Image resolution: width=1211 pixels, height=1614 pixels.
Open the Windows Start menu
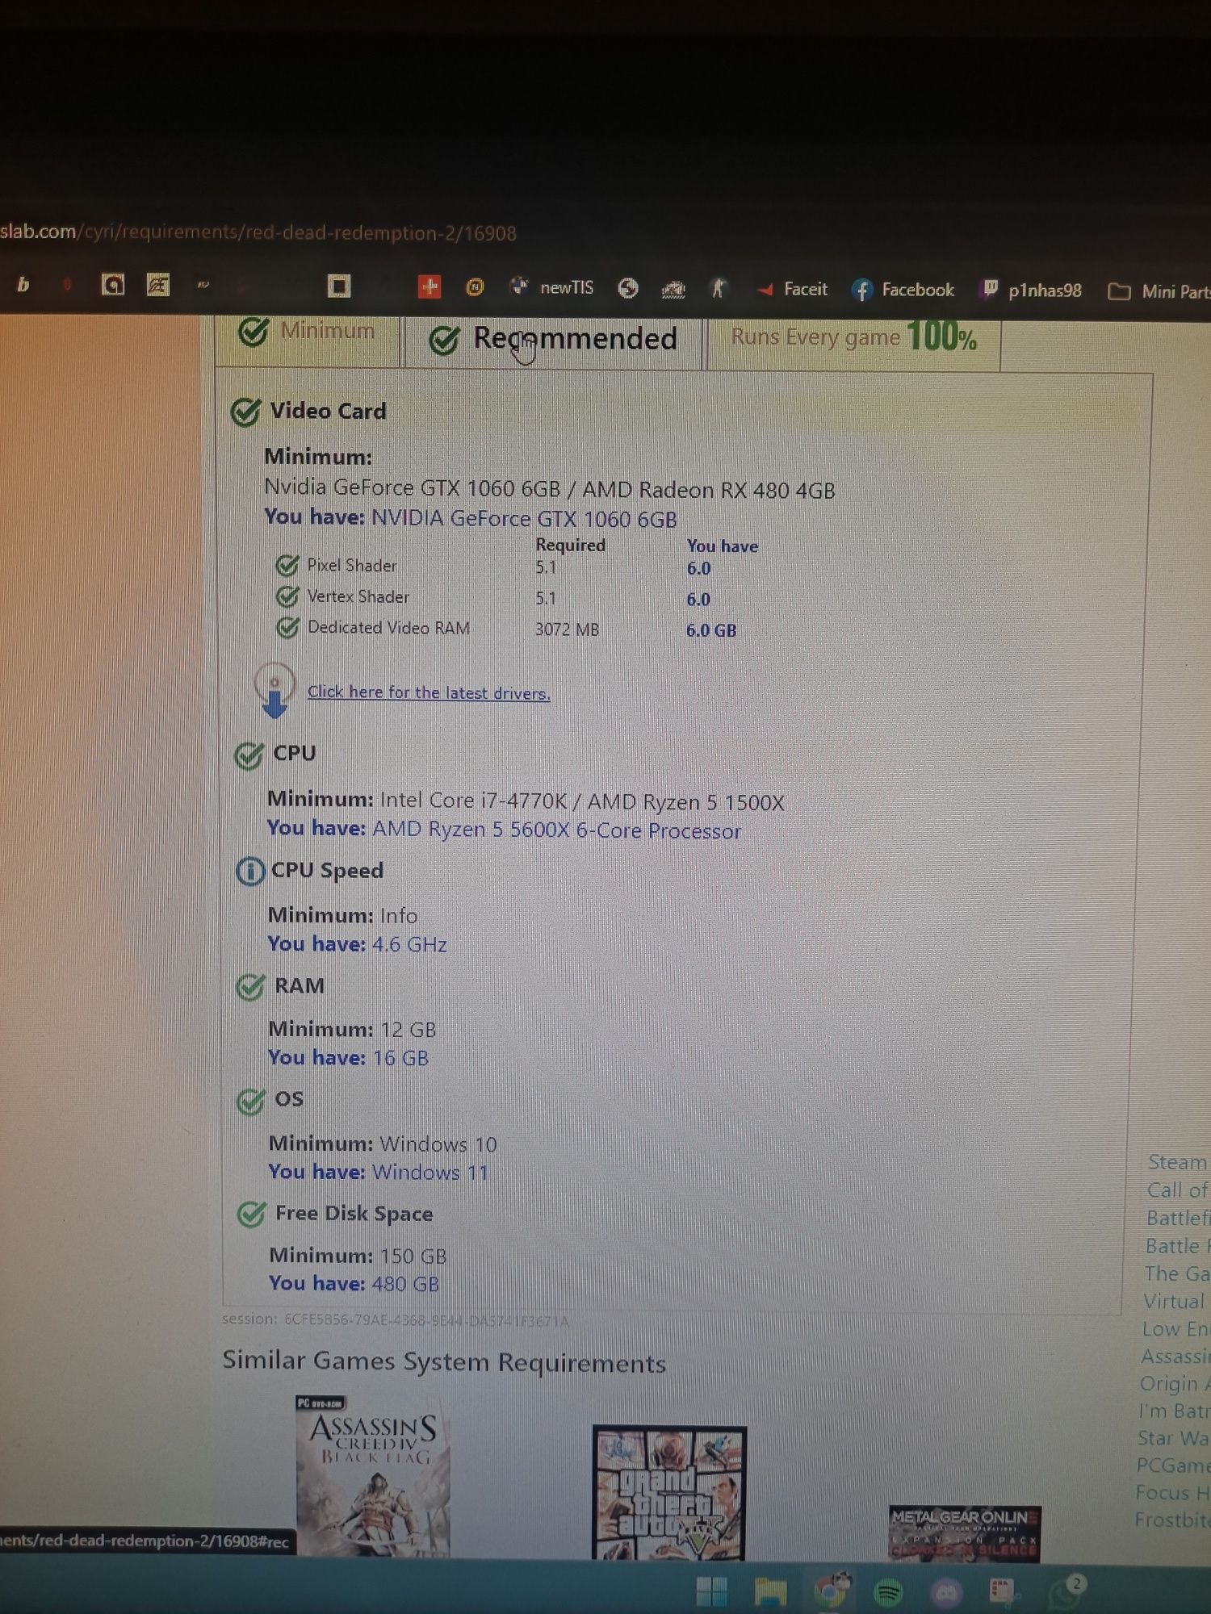tap(711, 1591)
